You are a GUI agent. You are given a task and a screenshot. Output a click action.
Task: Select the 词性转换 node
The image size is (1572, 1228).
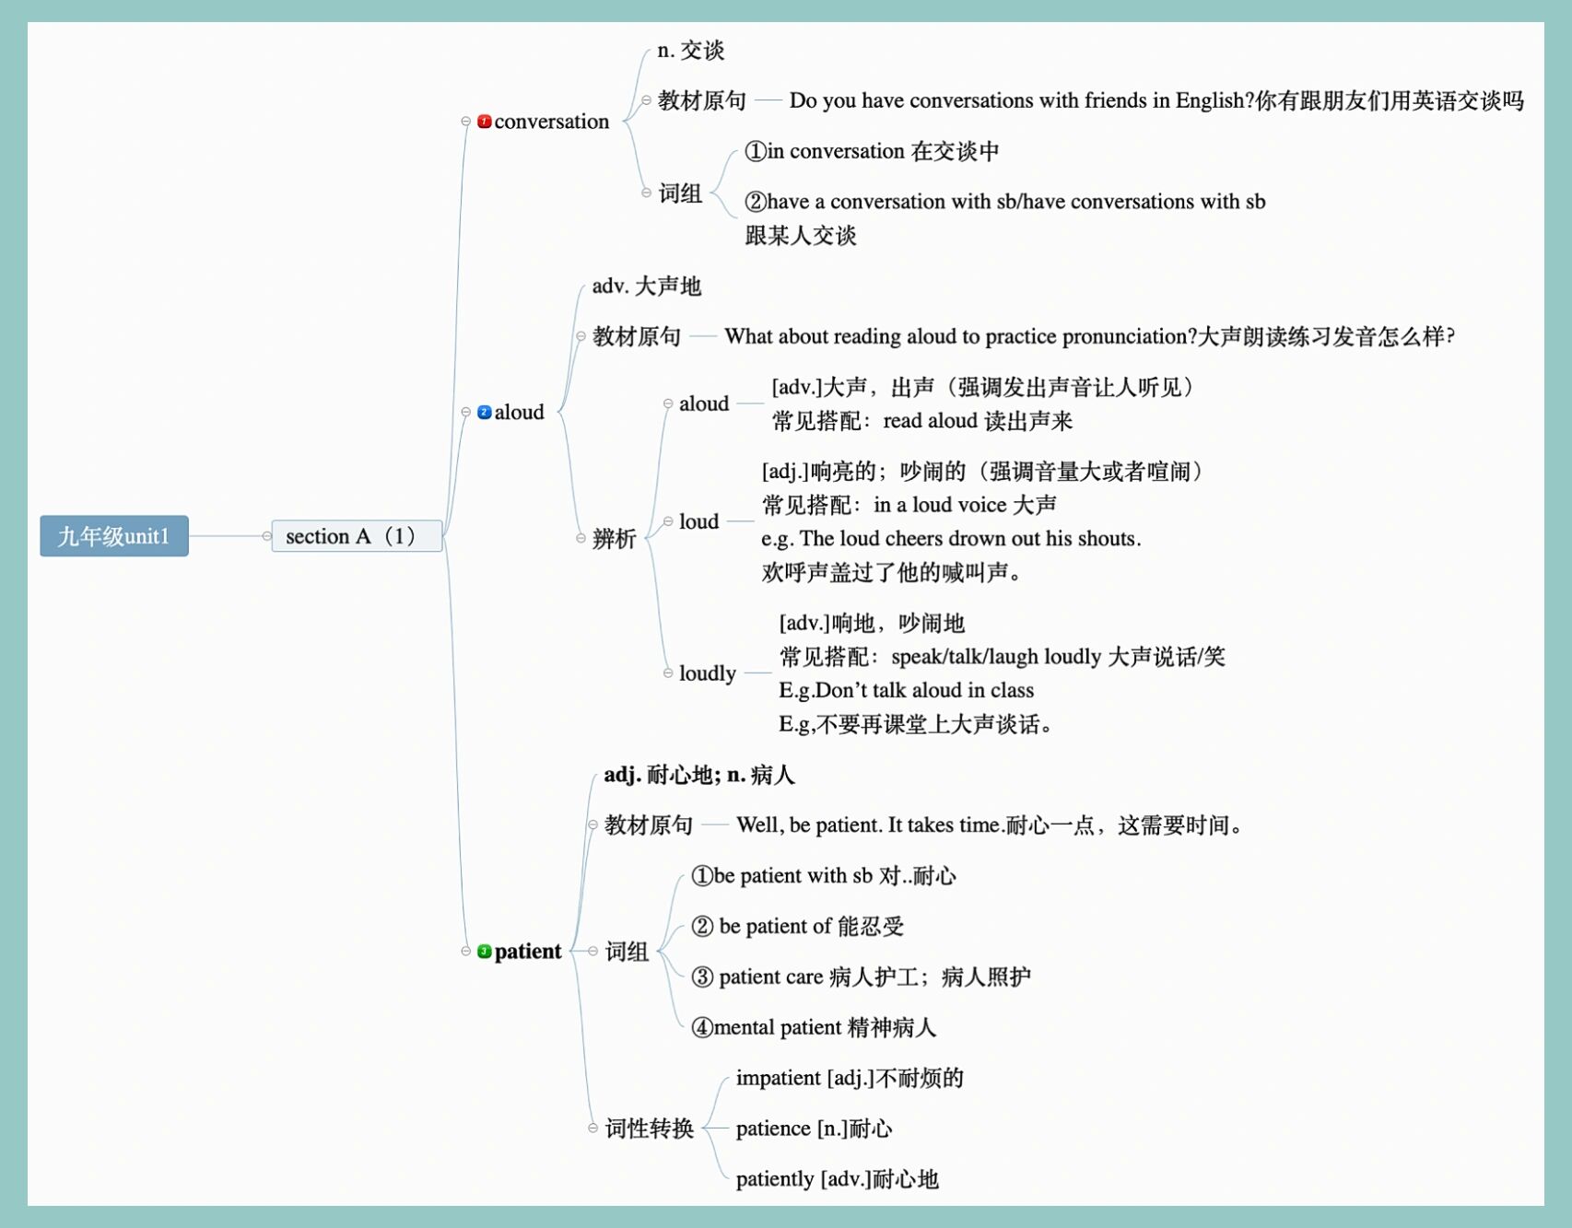click(x=649, y=1128)
